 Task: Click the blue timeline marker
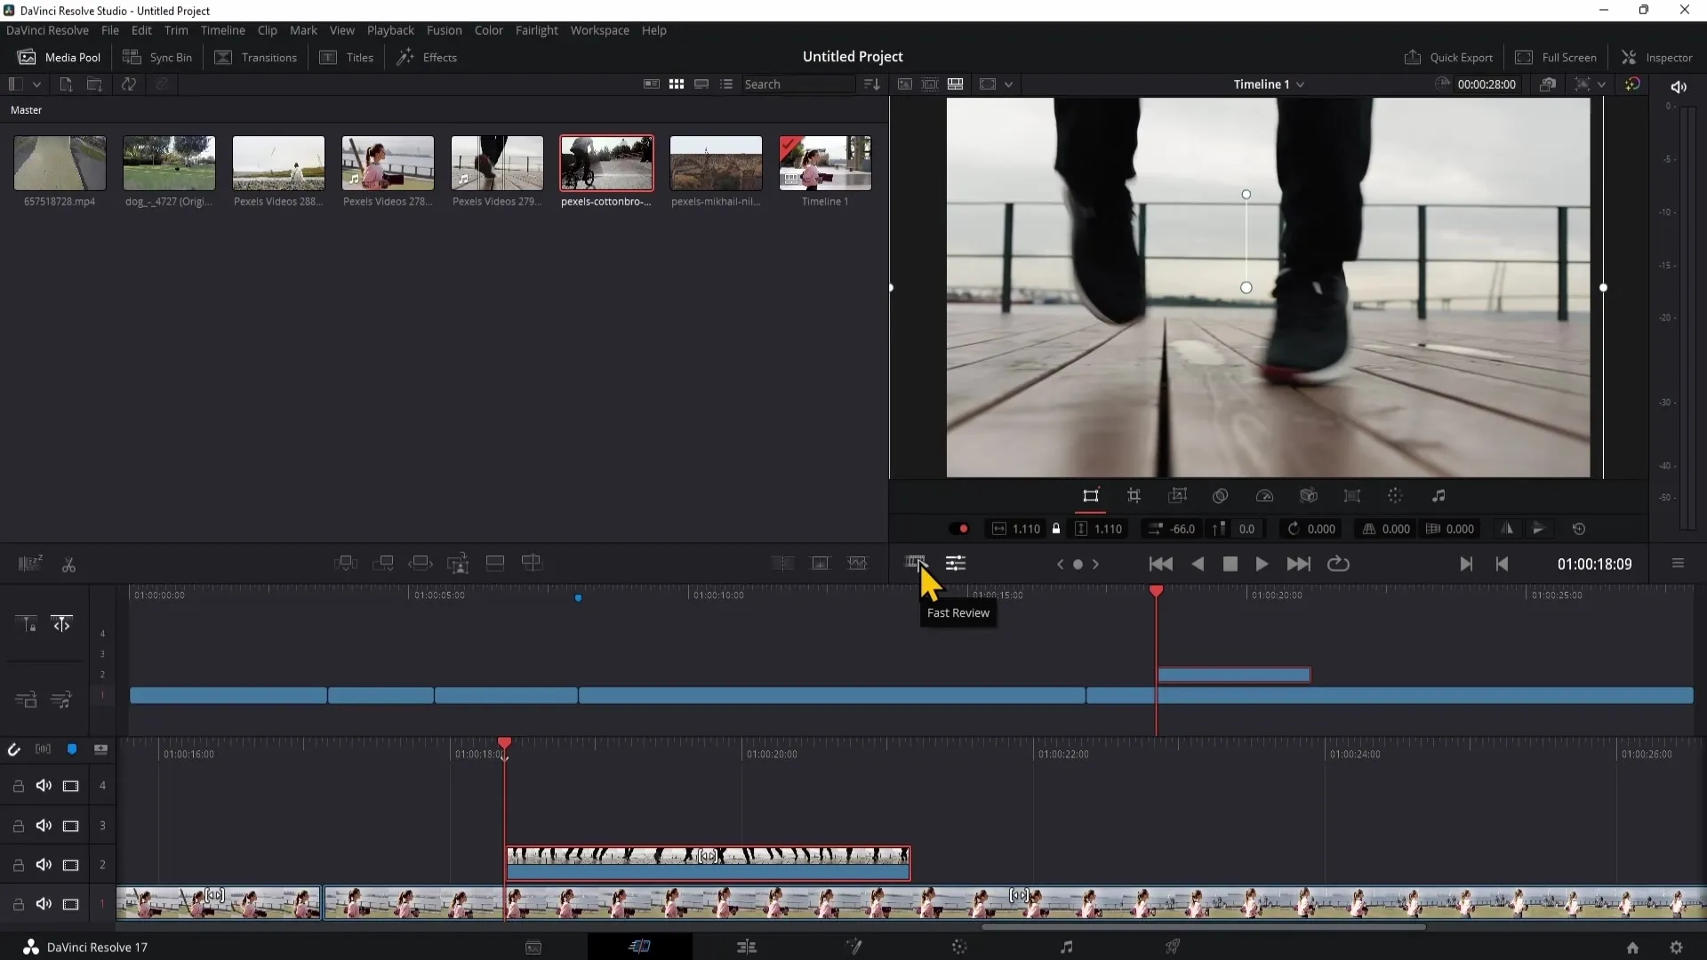point(578,598)
